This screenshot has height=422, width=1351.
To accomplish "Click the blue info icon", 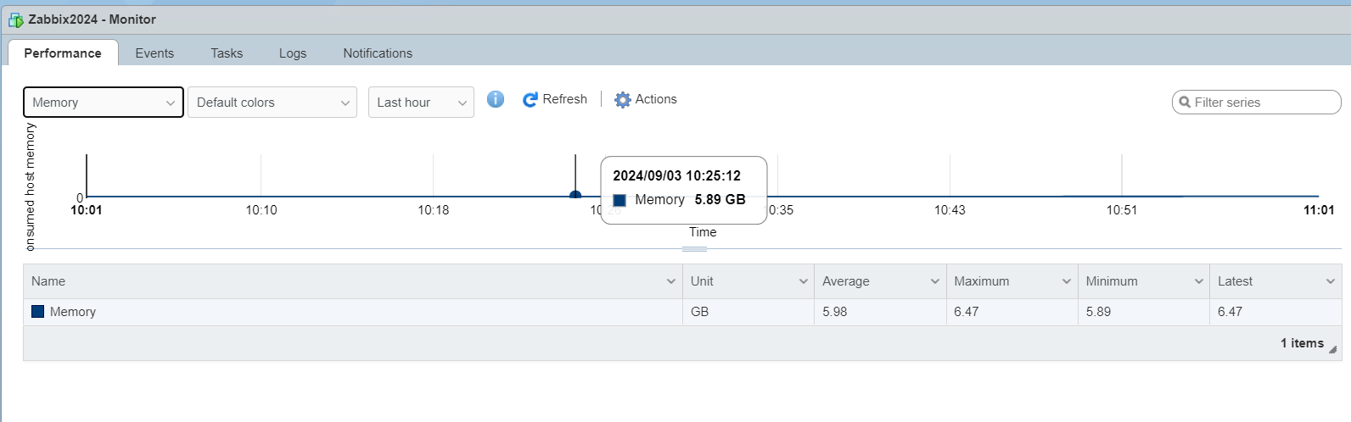I will click(496, 99).
